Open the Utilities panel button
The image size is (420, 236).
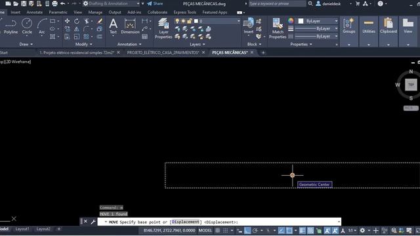pyautogui.click(x=369, y=26)
